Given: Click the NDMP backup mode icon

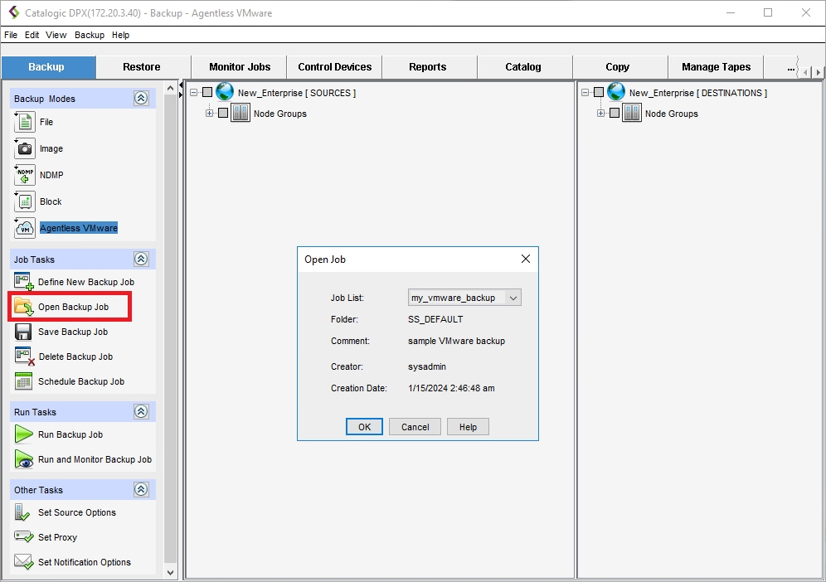Looking at the screenshot, I should tap(25, 175).
